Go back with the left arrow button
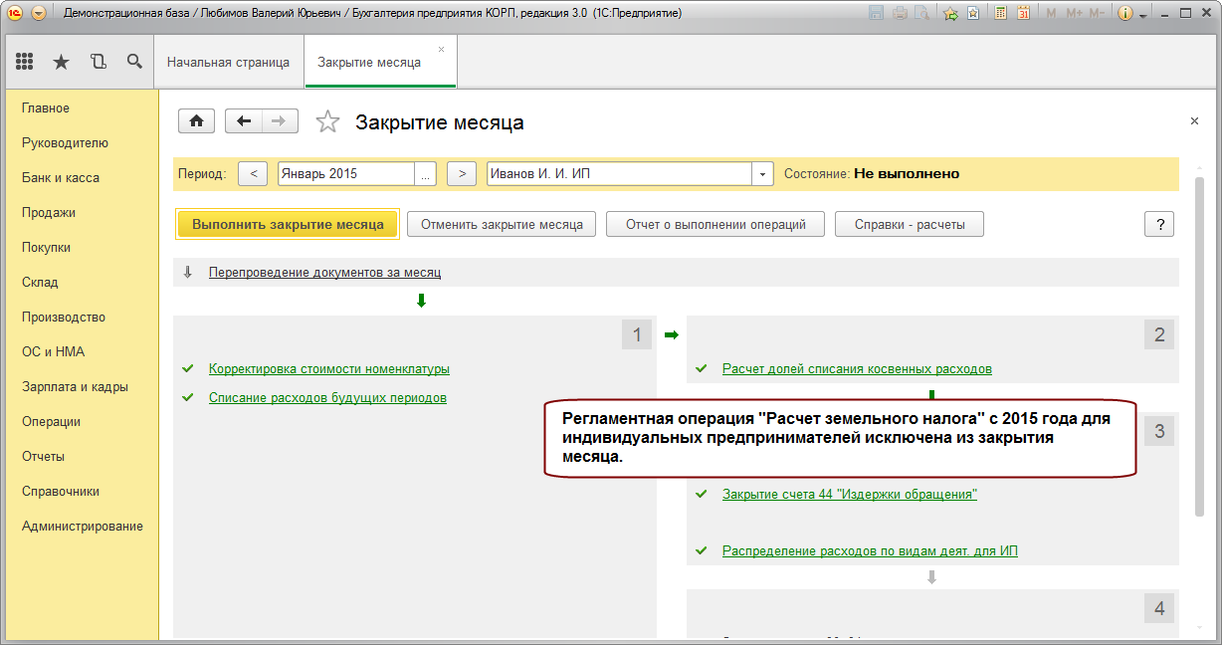The width and height of the screenshot is (1222, 645). point(244,120)
